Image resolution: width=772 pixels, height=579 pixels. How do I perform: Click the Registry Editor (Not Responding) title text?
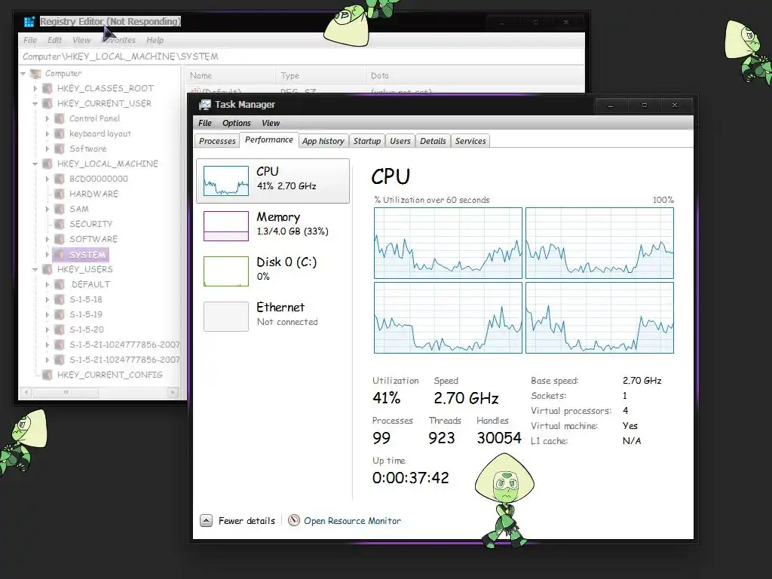pos(110,22)
